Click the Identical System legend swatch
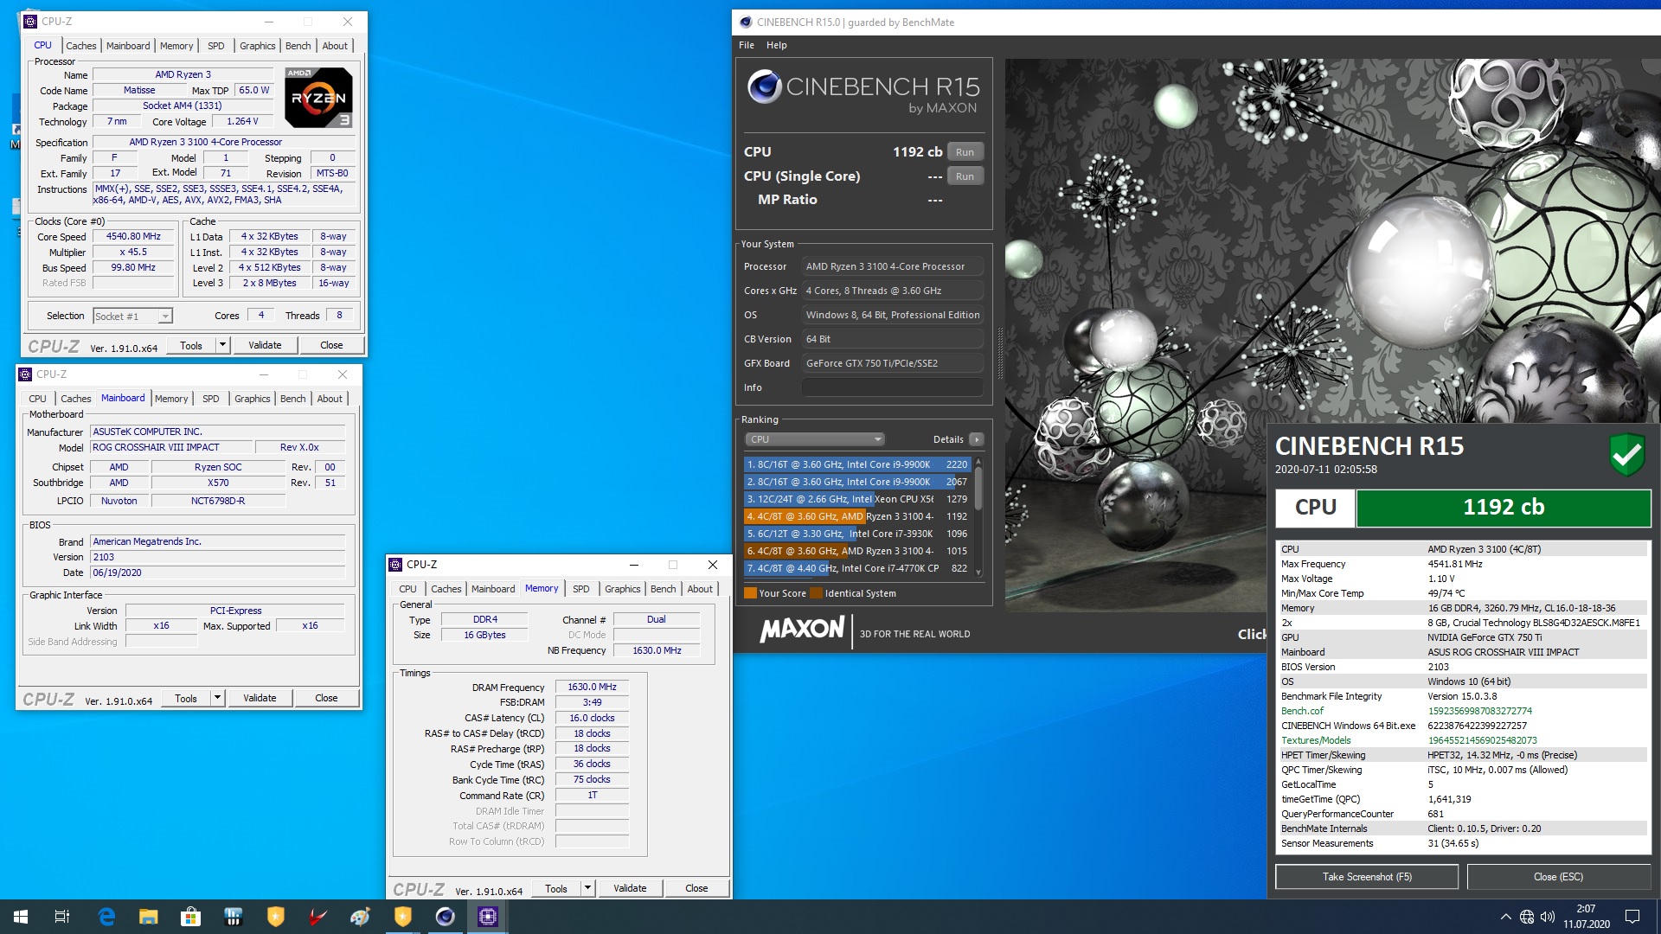This screenshot has height=934, width=1661. (816, 593)
